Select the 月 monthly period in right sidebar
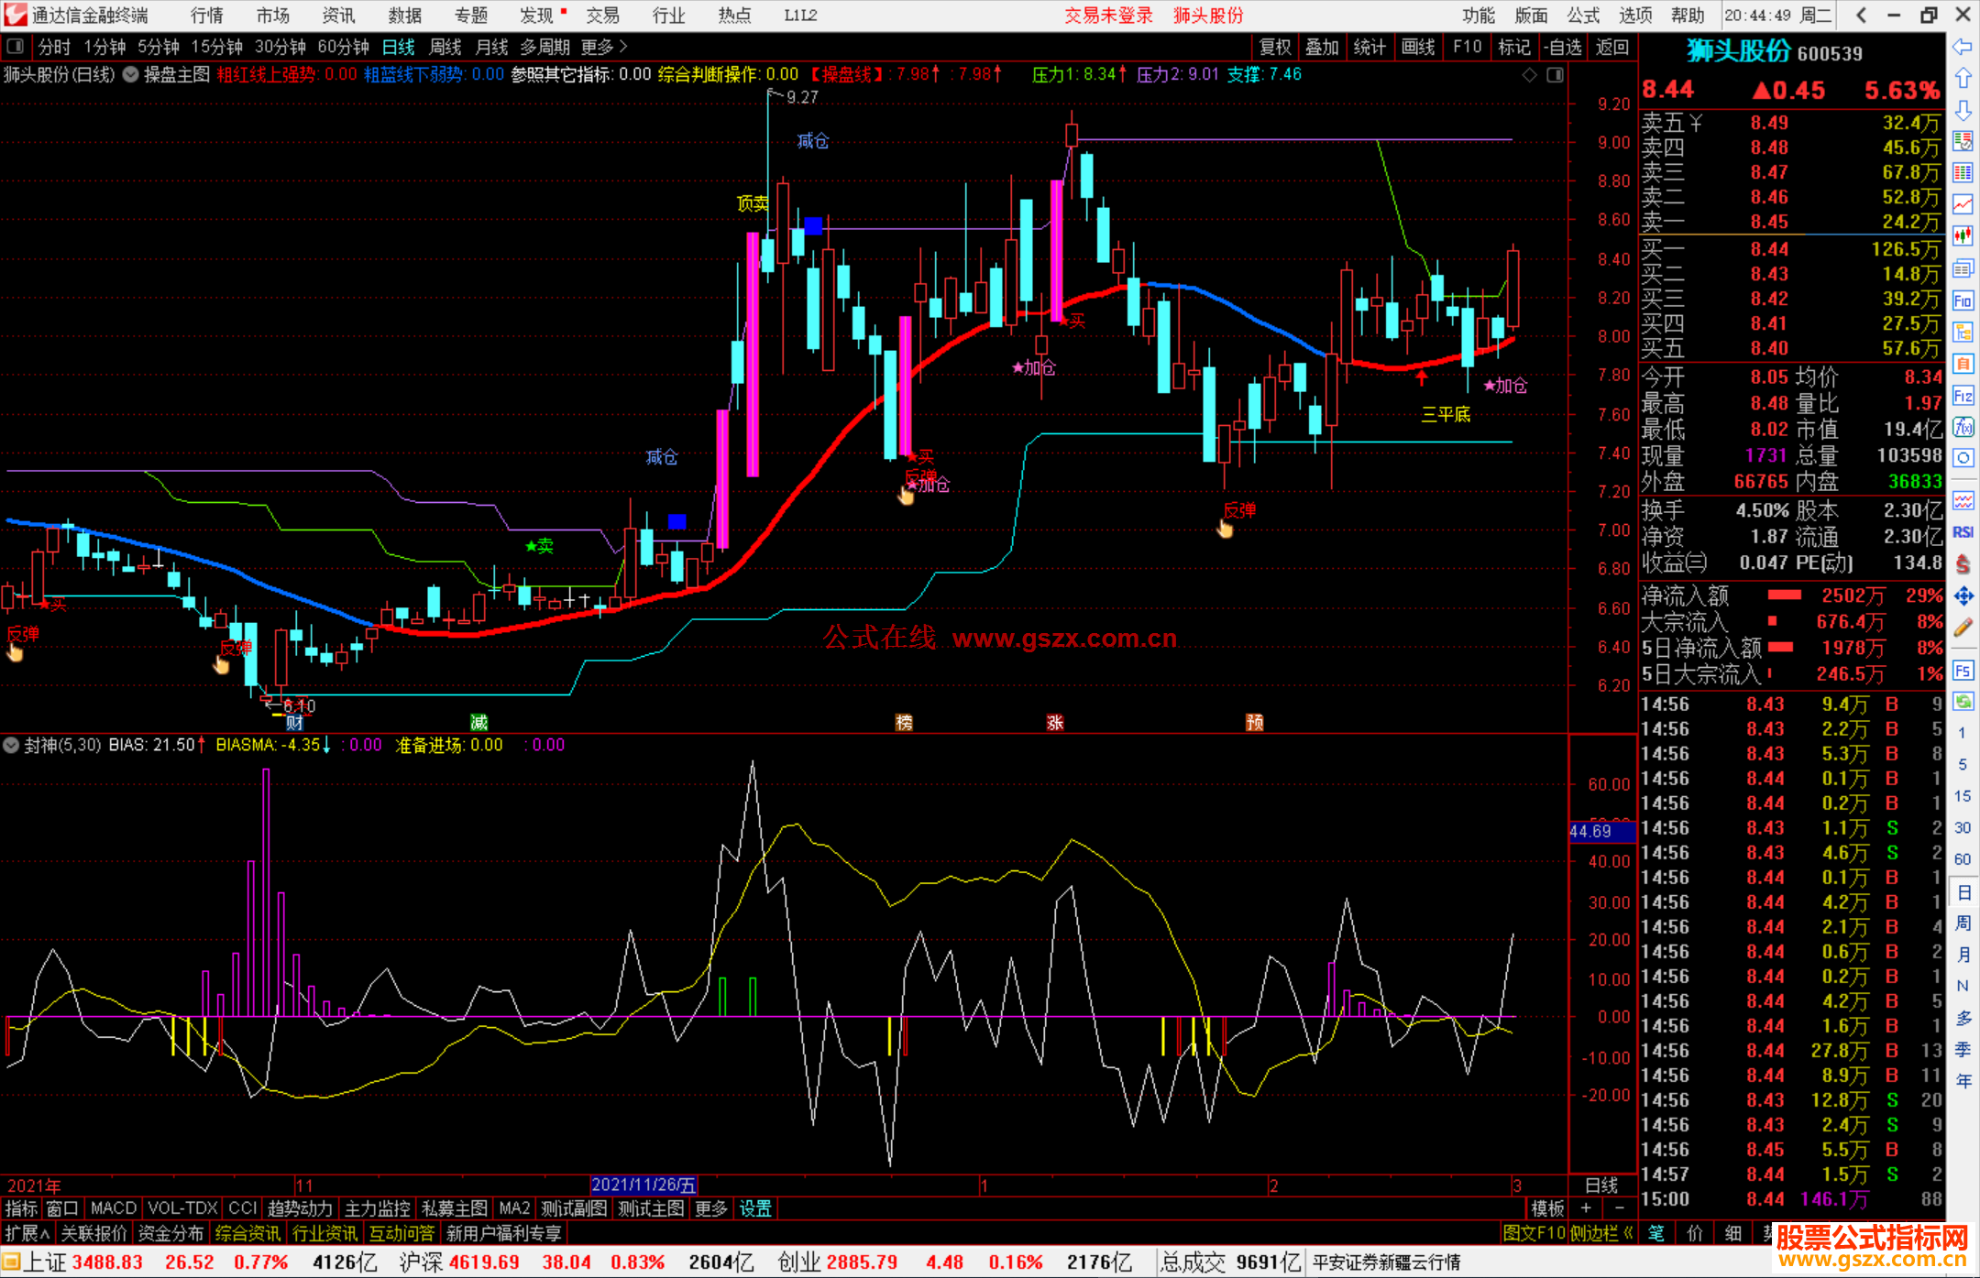 1963,955
